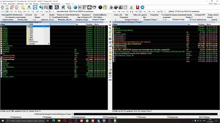The width and height of the screenshot is (220, 123).
Task: Select drive d in the left drive bar
Action: tap(7, 11)
